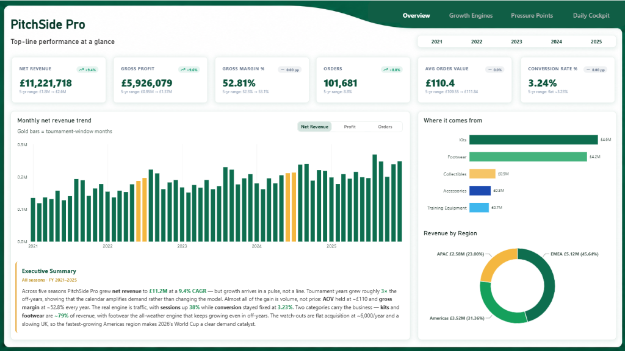Click the £4.6M Kits value label
Viewport: 625px width, 351px height.
(x=606, y=140)
